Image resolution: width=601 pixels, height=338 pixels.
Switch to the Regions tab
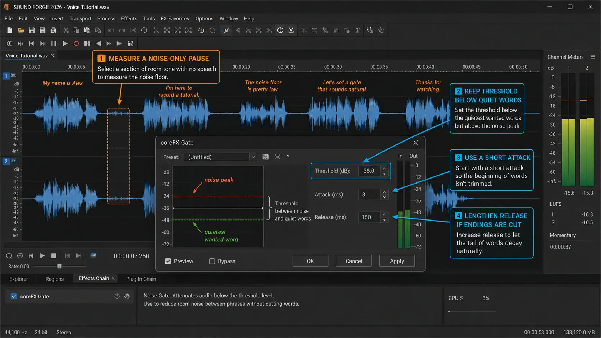[55, 279]
